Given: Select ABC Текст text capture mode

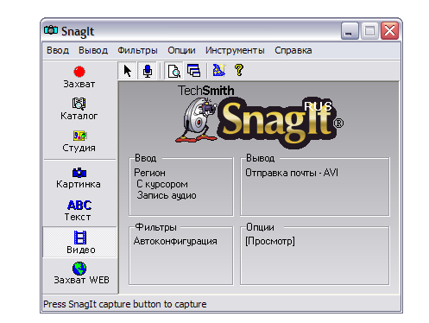Looking at the screenshot, I should [79, 211].
